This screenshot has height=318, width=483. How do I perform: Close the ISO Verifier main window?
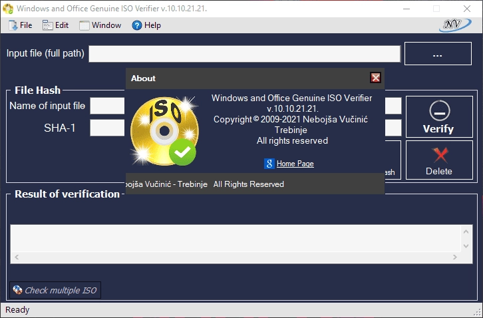pos(467,9)
